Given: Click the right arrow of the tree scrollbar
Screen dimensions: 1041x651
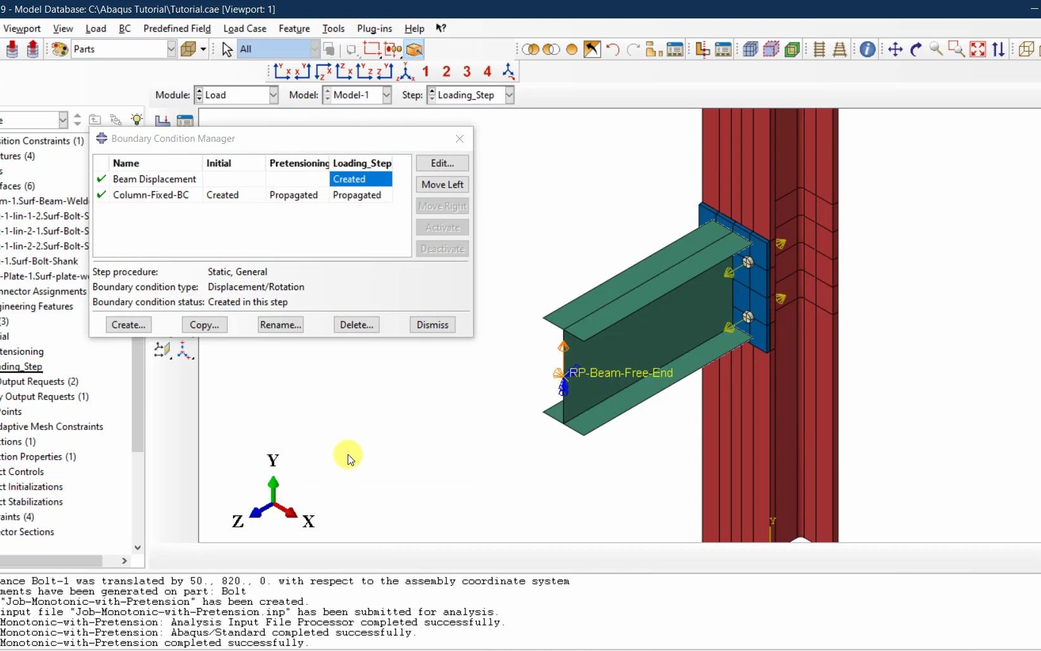Looking at the screenshot, I should point(124,562).
